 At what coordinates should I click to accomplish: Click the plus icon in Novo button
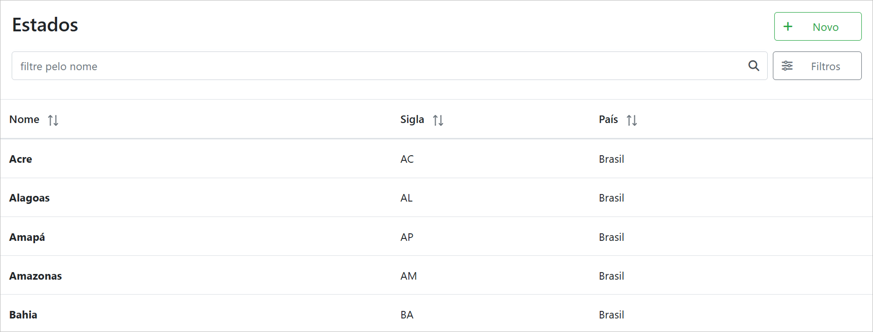(788, 27)
